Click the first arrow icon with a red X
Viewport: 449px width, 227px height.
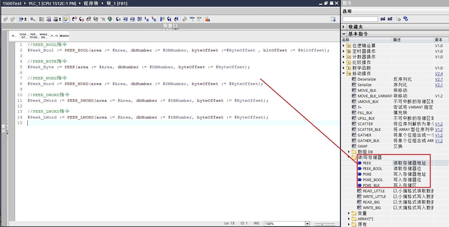pyautogui.click(x=74, y=19)
